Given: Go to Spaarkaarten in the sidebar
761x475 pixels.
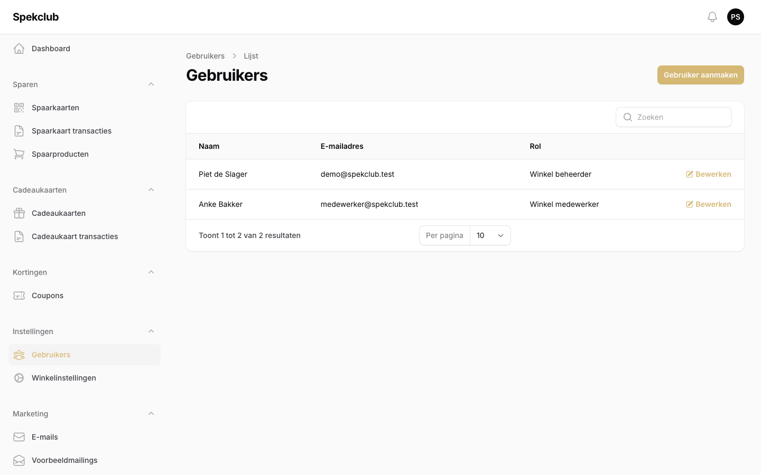Looking at the screenshot, I should coord(85,108).
